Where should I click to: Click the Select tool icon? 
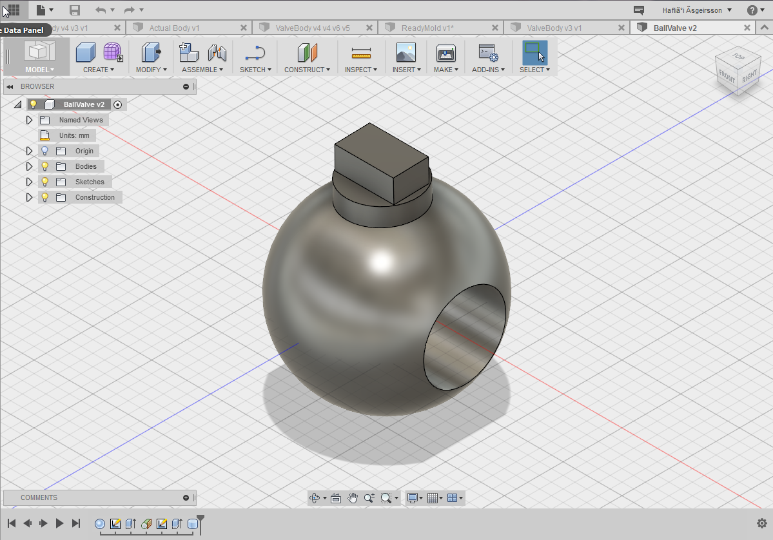(534, 52)
